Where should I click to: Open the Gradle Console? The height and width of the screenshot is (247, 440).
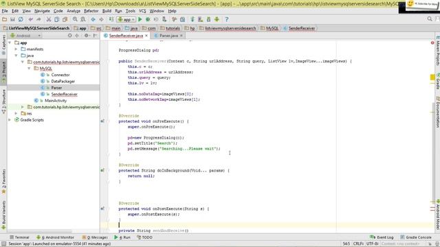click(x=416, y=237)
